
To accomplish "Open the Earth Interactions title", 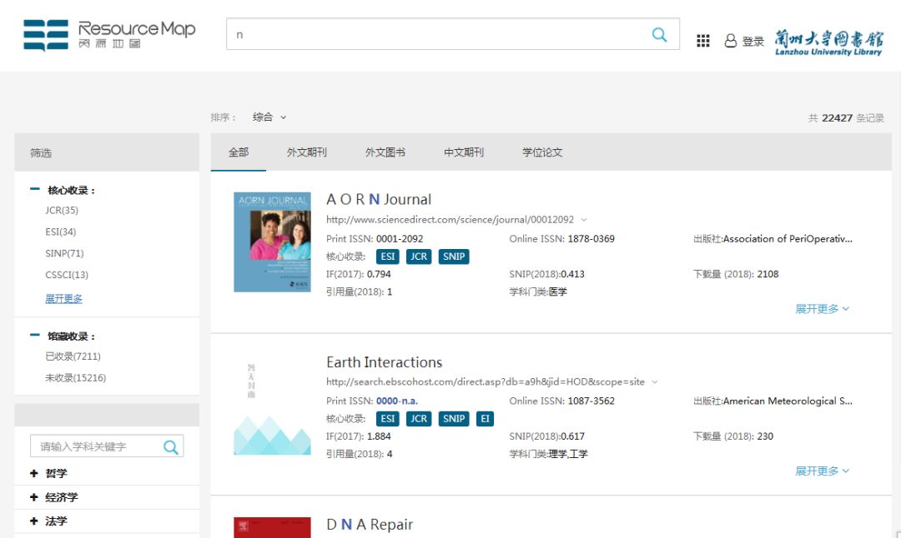I will [385, 362].
